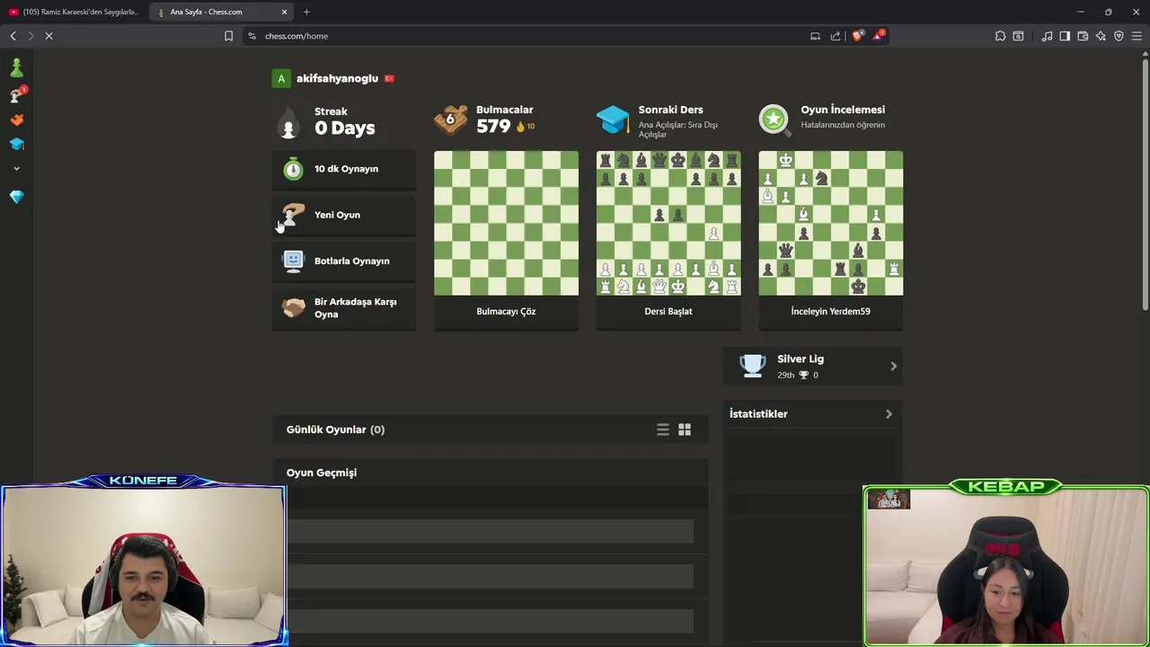The height and width of the screenshot is (647, 1150).
Task: Click the Streak 0 Days text
Action: (344, 122)
